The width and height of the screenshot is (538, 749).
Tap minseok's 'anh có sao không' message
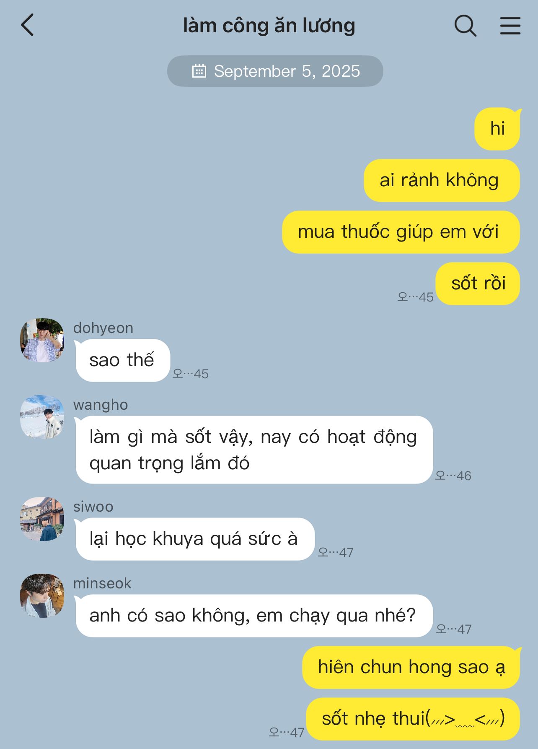tap(254, 616)
